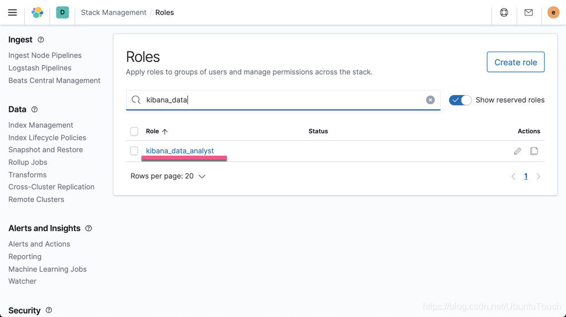Viewport: 566px width, 317px height.
Task: Open the hamburger navigation menu
Action: pyautogui.click(x=12, y=13)
